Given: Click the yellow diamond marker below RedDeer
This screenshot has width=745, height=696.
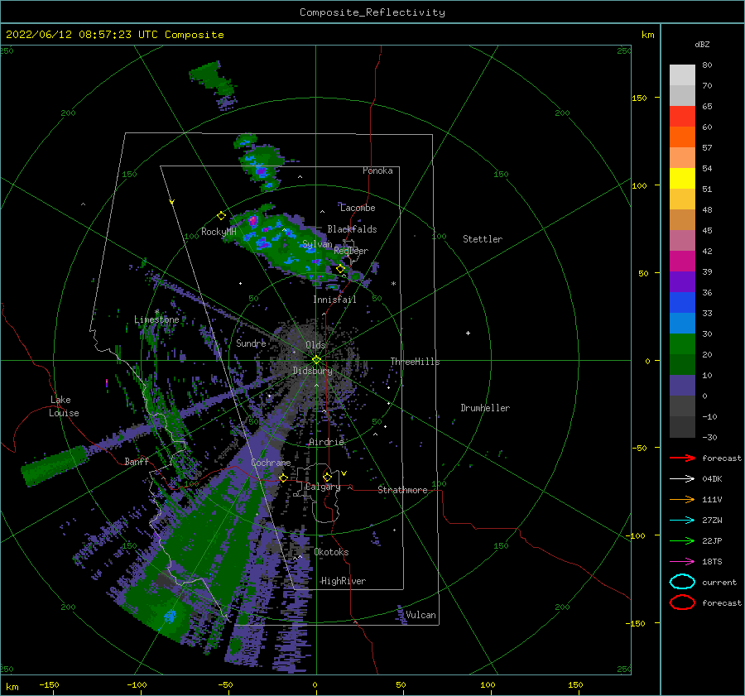Looking at the screenshot, I should click(x=340, y=269).
